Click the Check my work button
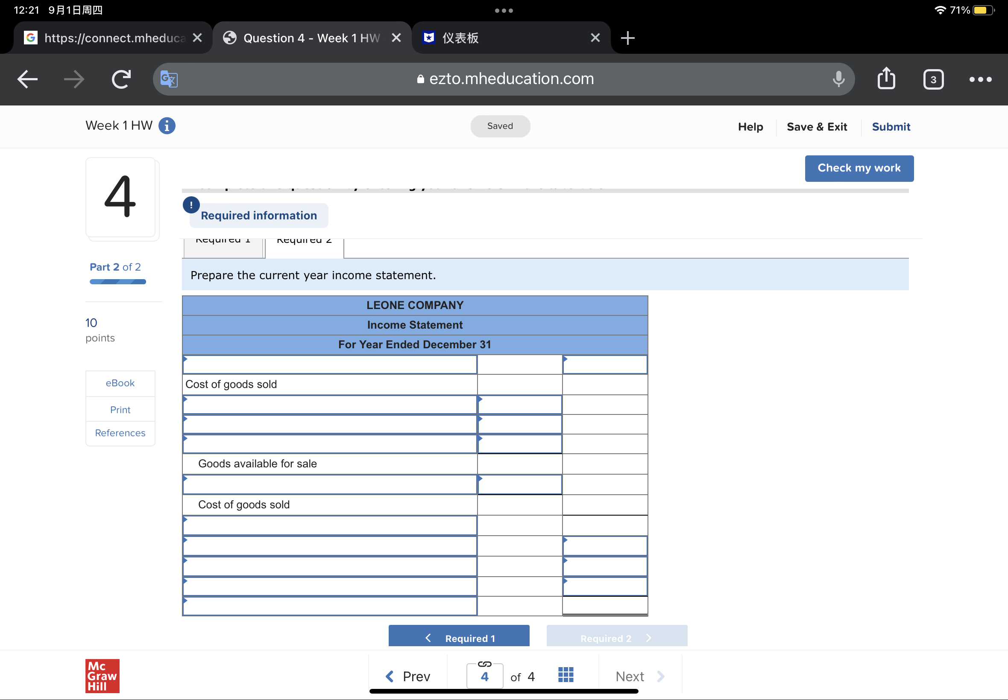Image resolution: width=1008 pixels, height=700 pixels. pyautogui.click(x=859, y=169)
